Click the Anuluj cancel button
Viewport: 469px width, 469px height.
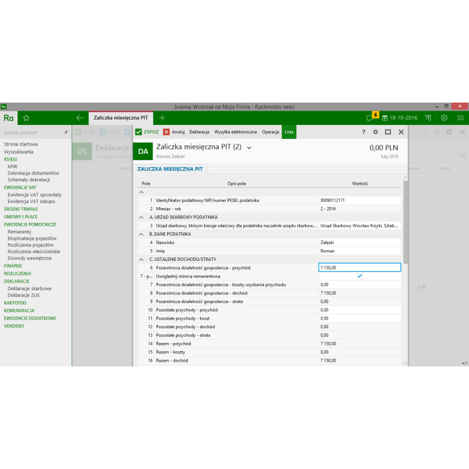tap(174, 132)
